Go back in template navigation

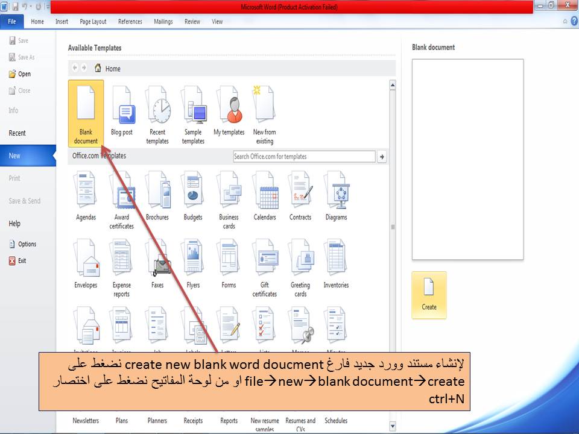point(75,68)
